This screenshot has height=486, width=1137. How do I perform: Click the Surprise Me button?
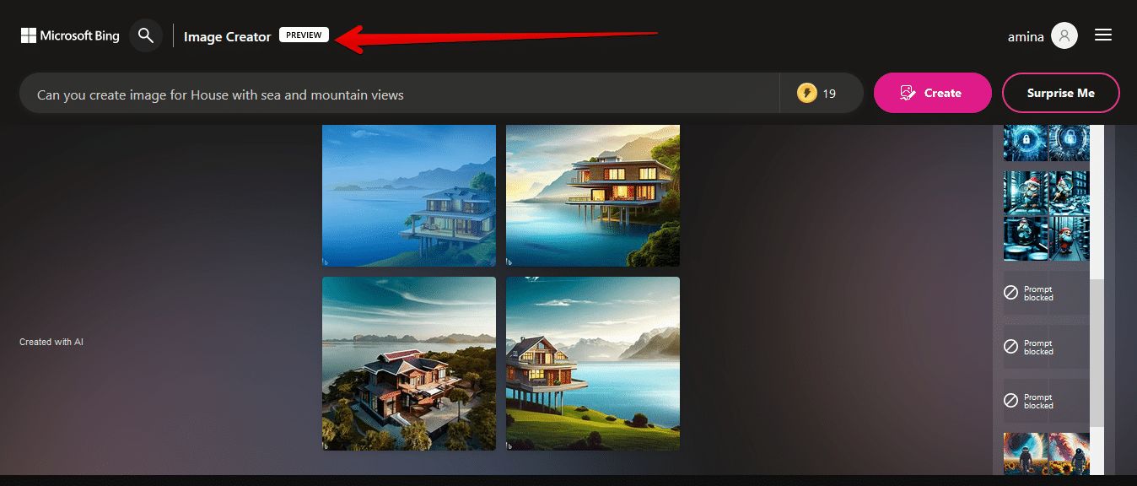(x=1061, y=93)
